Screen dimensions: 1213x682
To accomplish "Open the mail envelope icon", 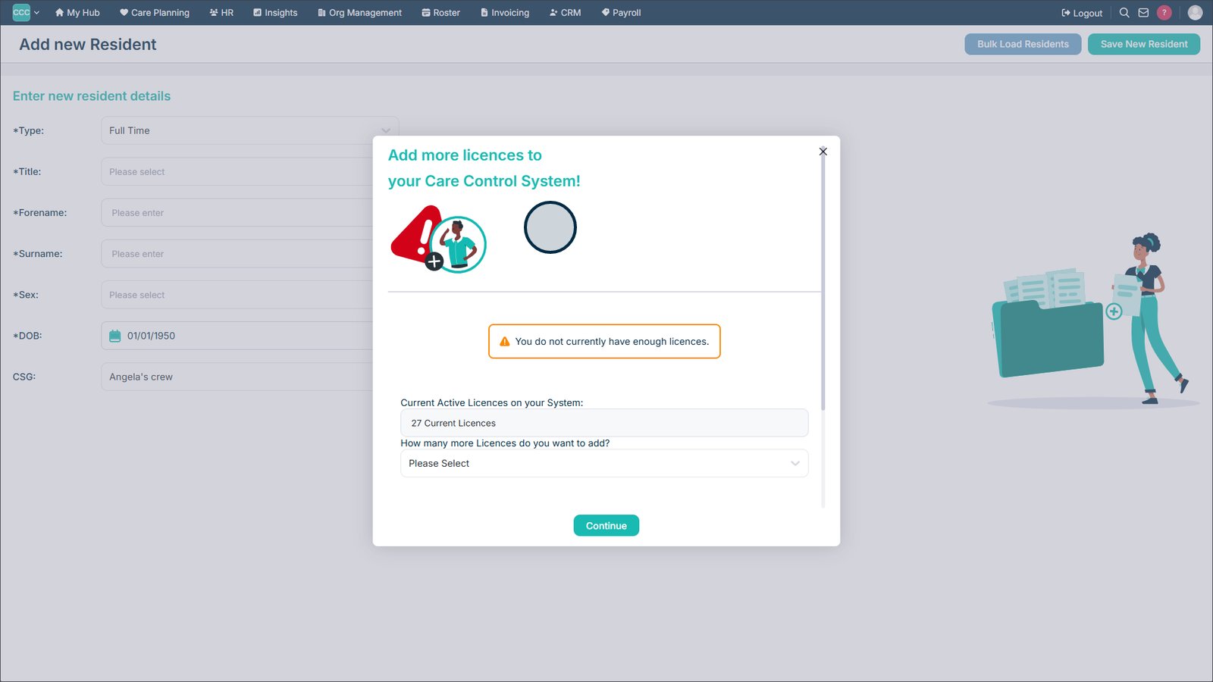I will point(1143,13).
